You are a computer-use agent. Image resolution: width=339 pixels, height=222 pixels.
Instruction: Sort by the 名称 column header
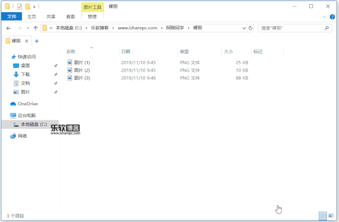(x=71, y=51)
